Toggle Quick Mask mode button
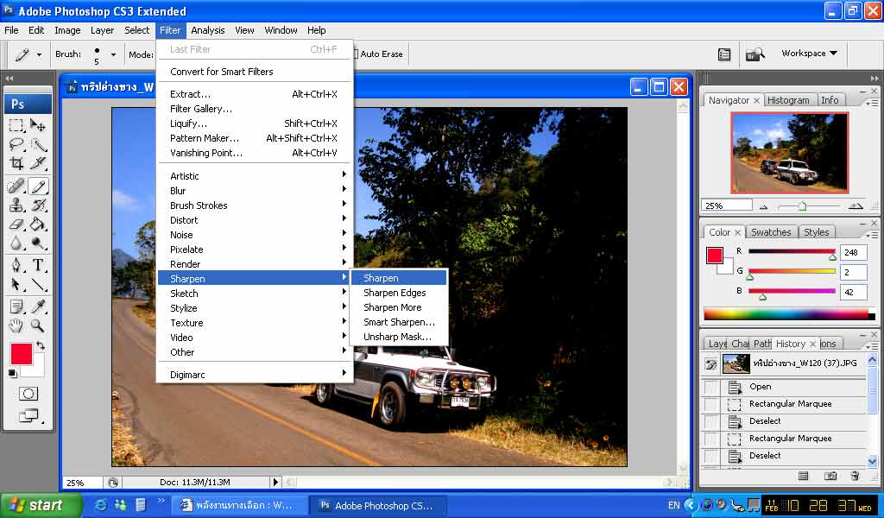Screen dimensions: 884x518 28,394
